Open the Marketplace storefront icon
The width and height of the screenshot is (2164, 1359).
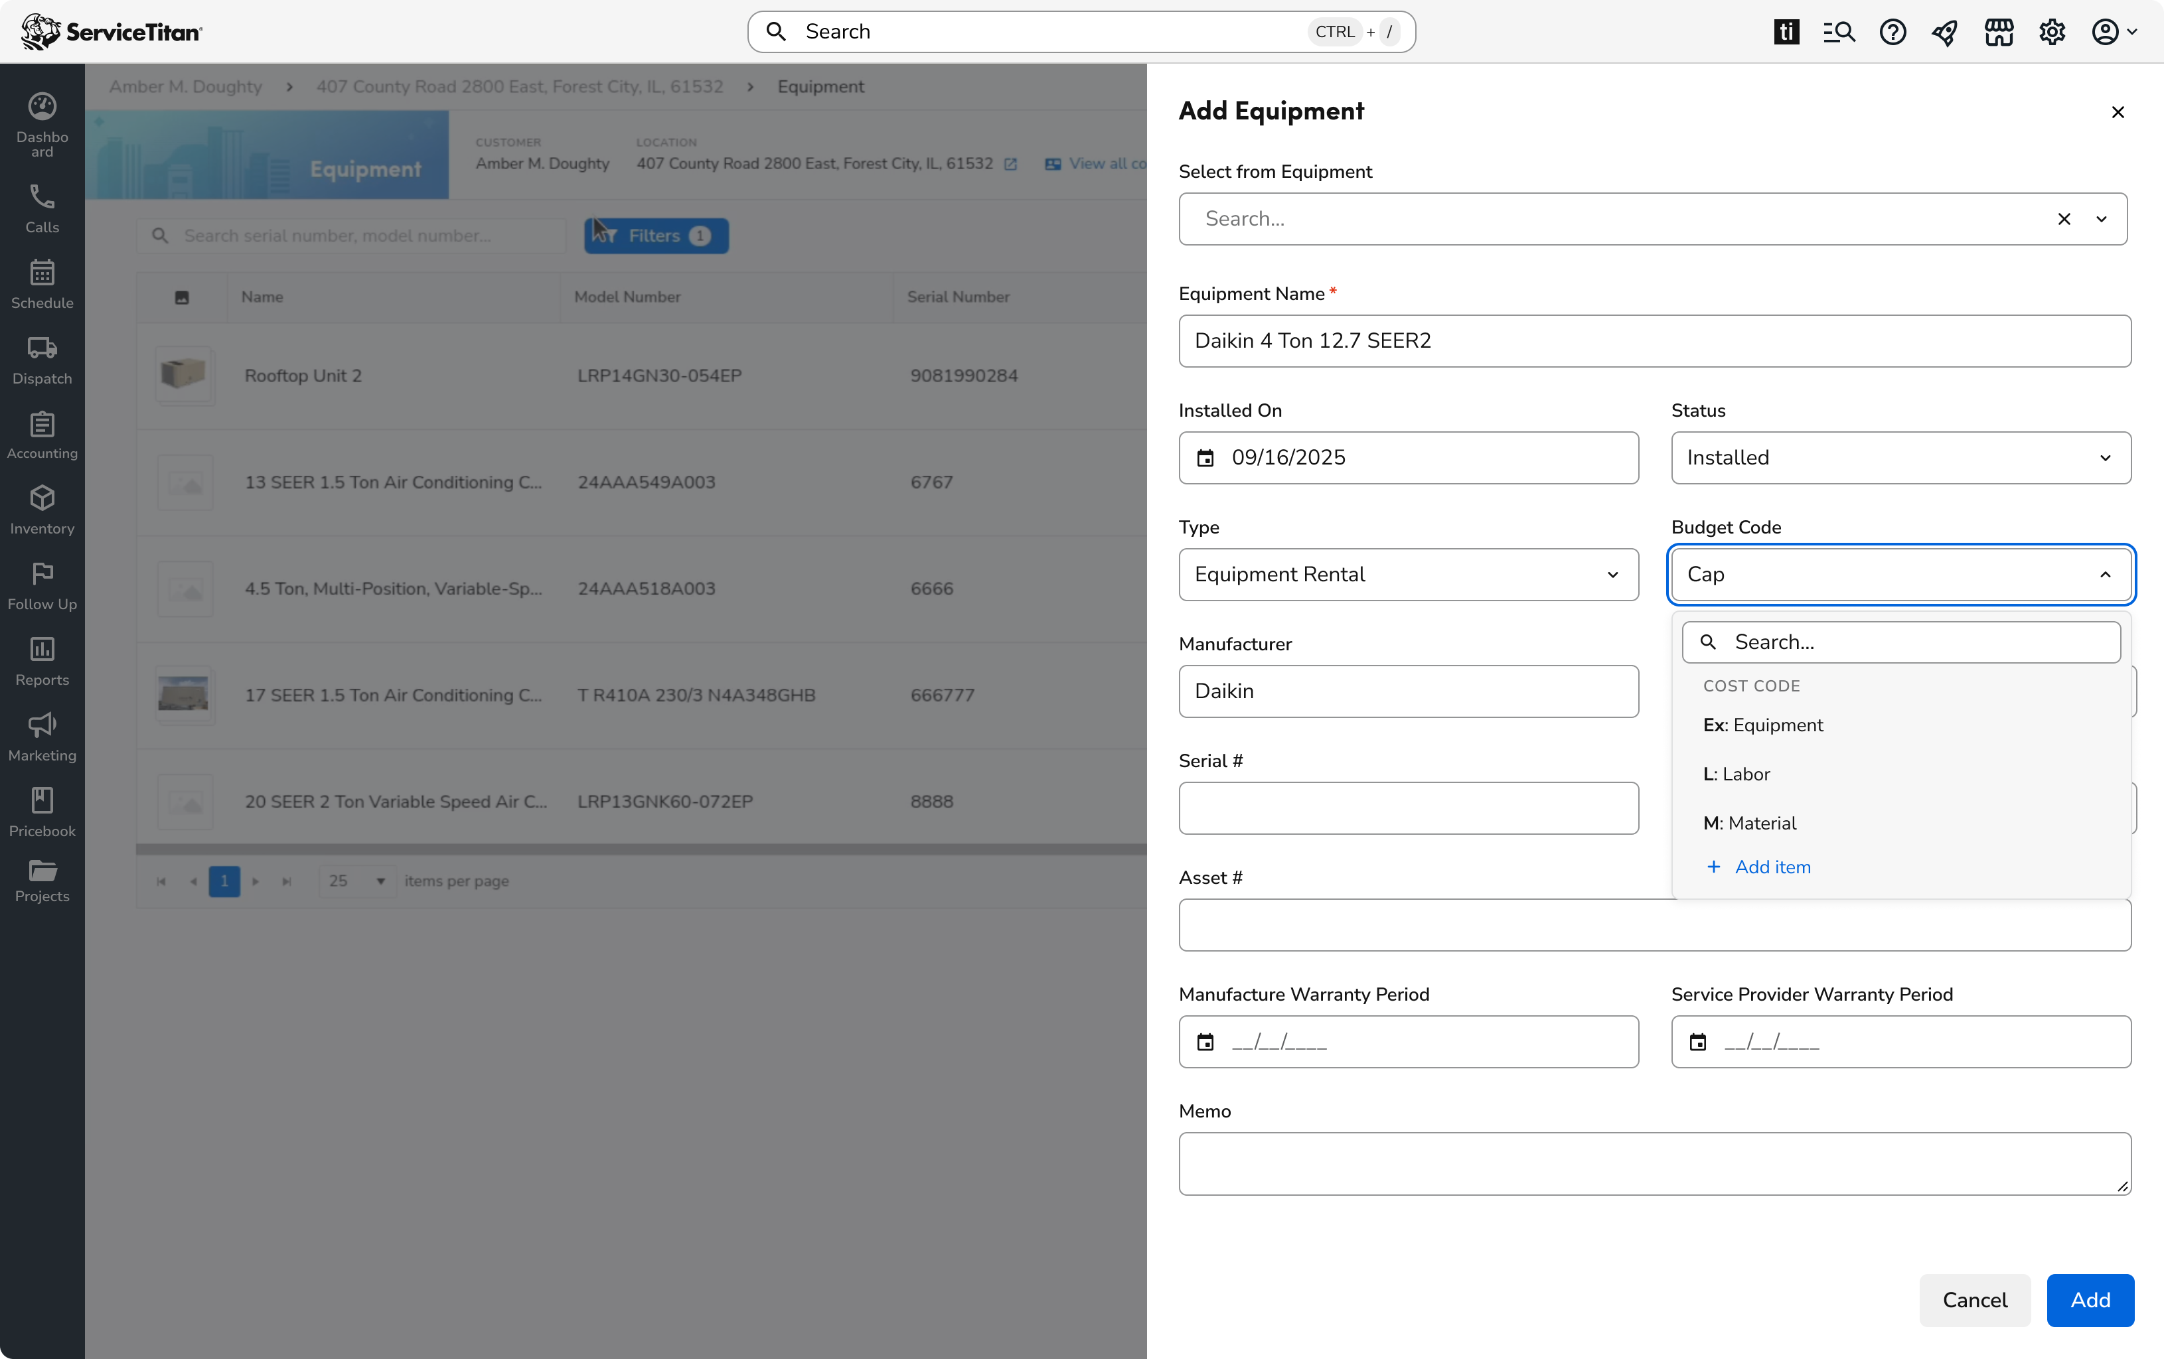(x=1999, y=33)
